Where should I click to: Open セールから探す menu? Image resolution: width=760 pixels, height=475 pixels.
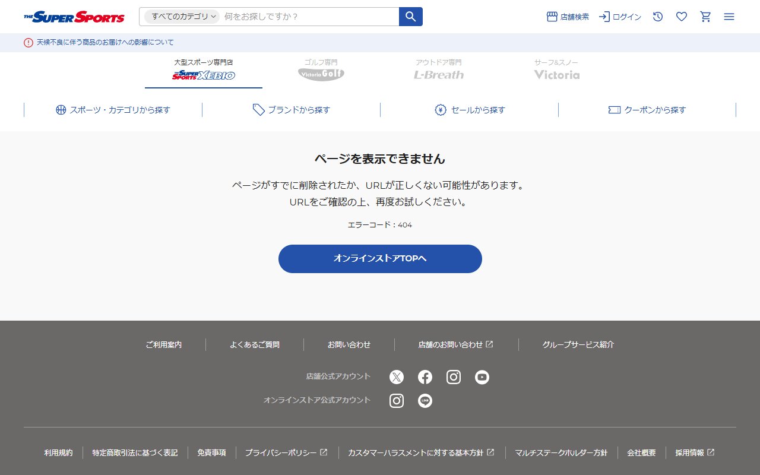click(469, 110)
